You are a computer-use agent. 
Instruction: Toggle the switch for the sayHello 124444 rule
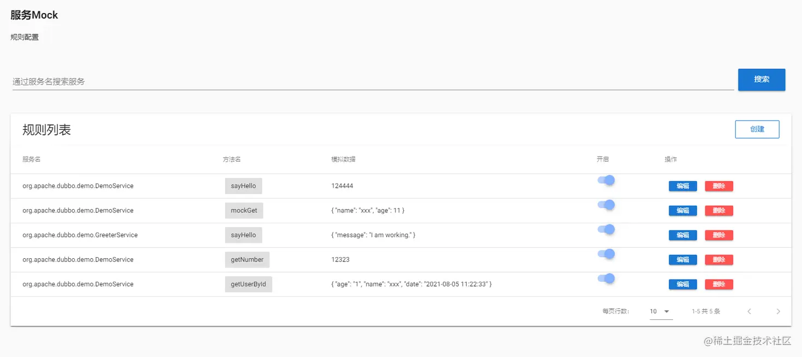pos(606,180)
